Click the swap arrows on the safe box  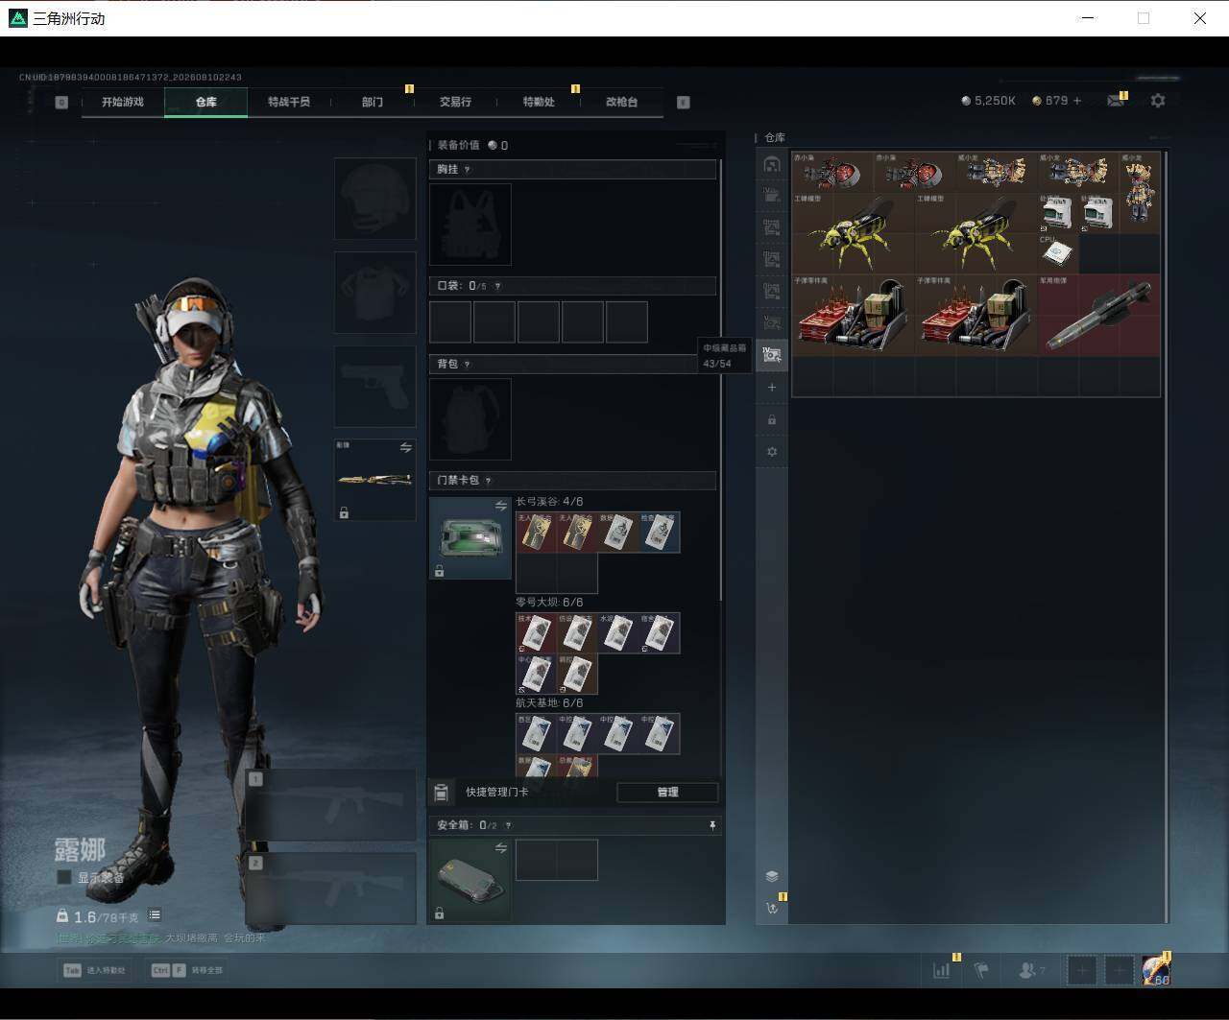(500, 848)
